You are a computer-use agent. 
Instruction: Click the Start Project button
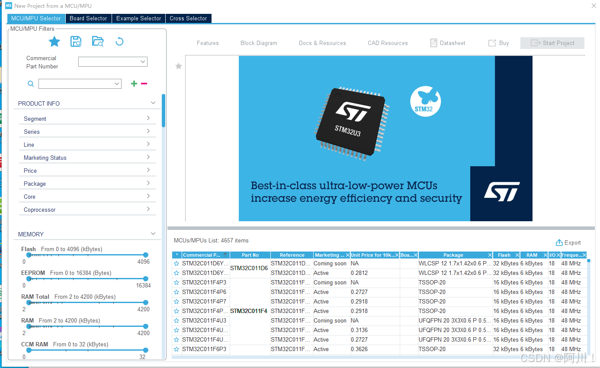(x=552, y=43)
